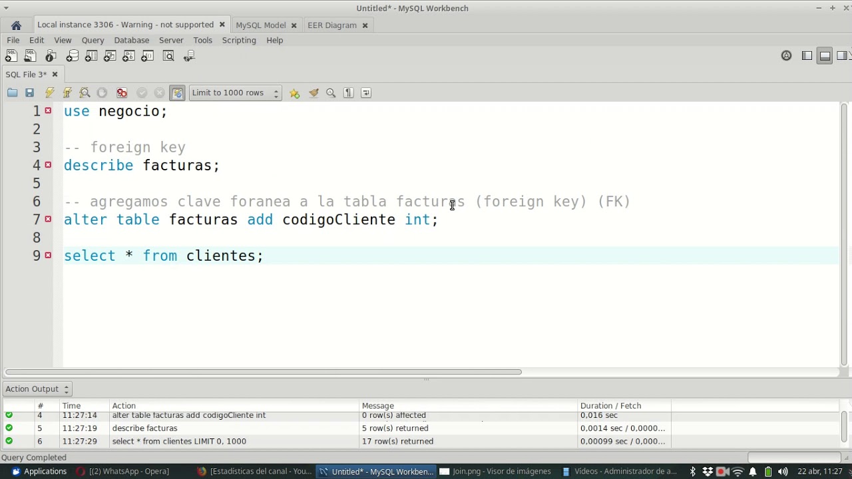Run EXPLAIN on the current statement
Image resolution: width=852 pixels, height=479 pixels.
coord(85,93)
